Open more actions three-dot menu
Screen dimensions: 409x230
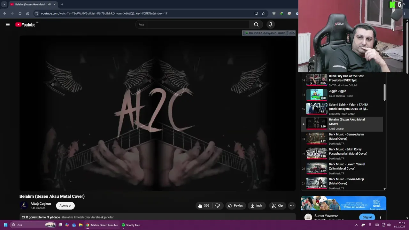click(292, 206)
